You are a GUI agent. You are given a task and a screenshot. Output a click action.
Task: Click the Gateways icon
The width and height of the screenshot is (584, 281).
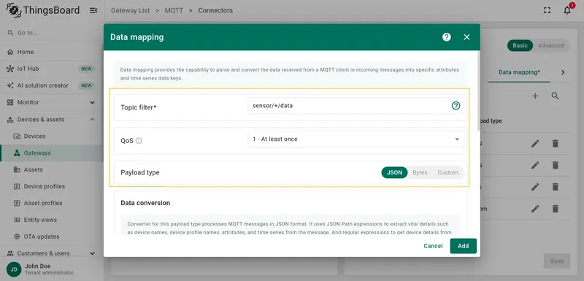(17, 153)
